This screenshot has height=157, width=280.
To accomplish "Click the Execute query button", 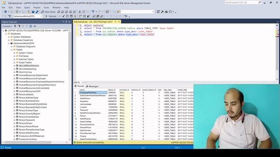I will 51,16.
